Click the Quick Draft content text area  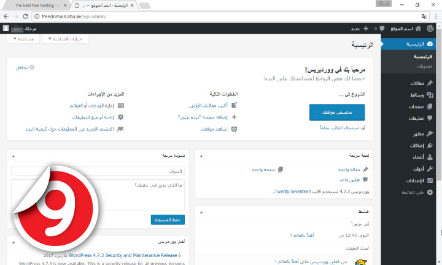click(98, 195)
